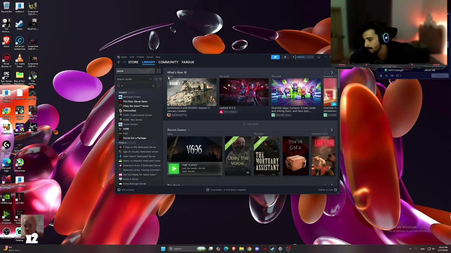451x253 pixels.
Task: Open View menu
Action: point(132,57)
